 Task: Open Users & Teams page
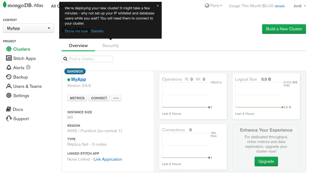click(27, 86)
